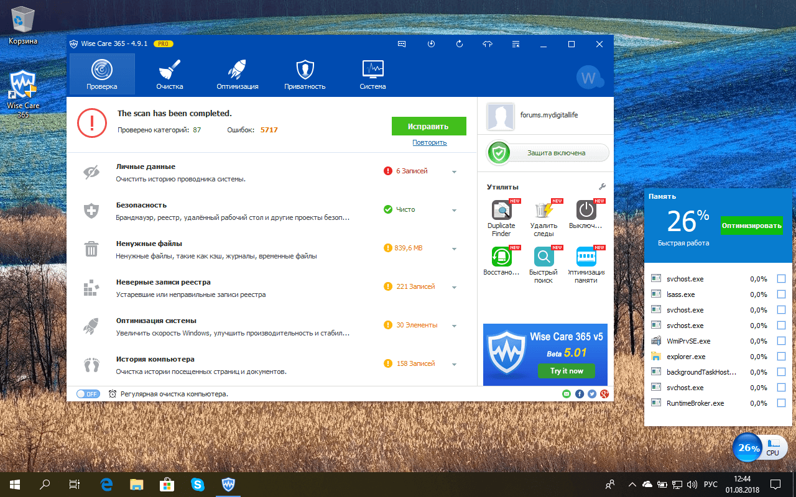The height and width of the screenshot is (497, 796).
Task: Click the wrench icon beside Утилиты
Action: pos(601,187)
